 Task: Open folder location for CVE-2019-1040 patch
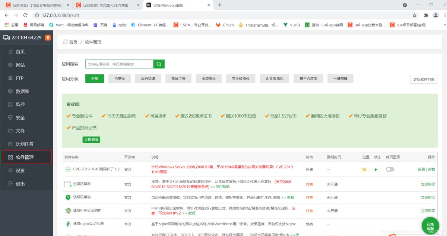click(x=364, y=169)
